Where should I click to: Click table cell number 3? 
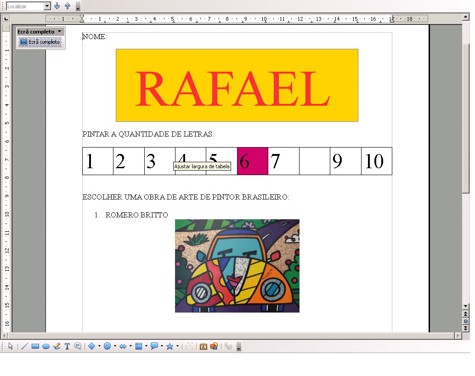tap(160, 161)
